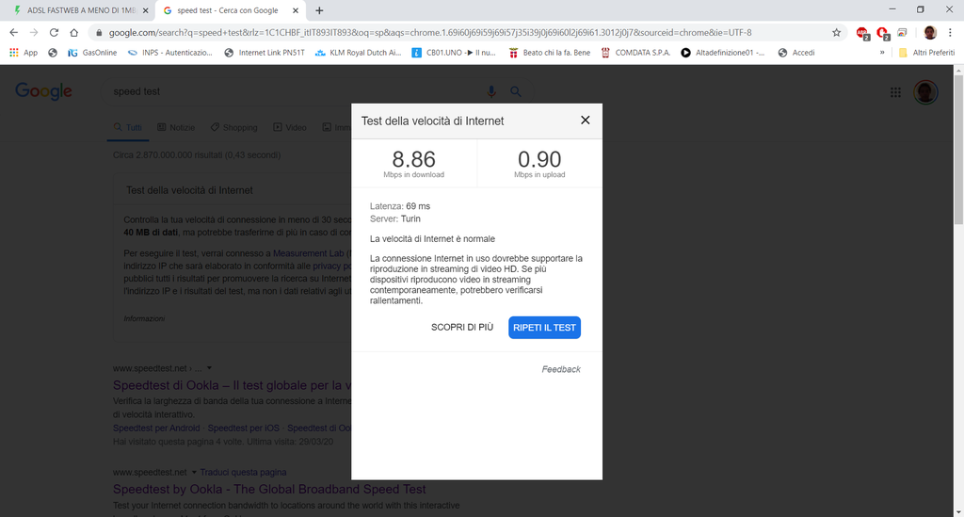The image size is (964, 517).
Task: Go forward in browser history
Action: 34,33
